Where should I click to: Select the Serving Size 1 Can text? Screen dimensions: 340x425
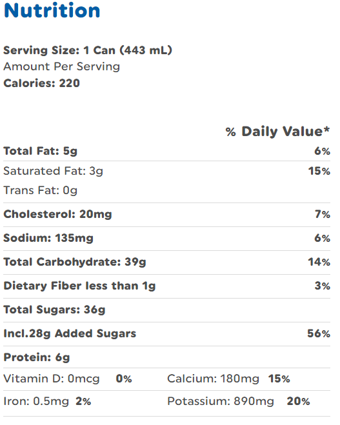click(x=88, y=50)
